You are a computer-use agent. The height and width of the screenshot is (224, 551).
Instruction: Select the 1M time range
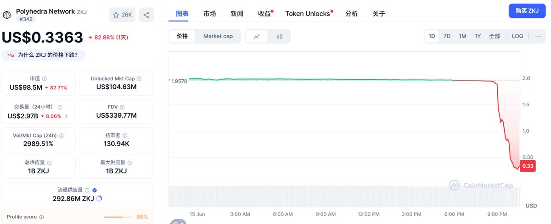pyautogui.click(x=462, y=36)
